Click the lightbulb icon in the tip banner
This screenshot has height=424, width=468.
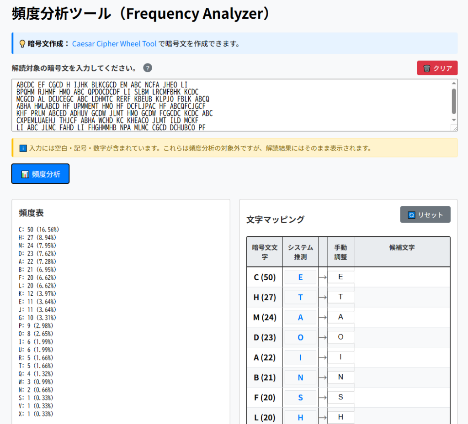pyautogui.click(x=22, y=44)
